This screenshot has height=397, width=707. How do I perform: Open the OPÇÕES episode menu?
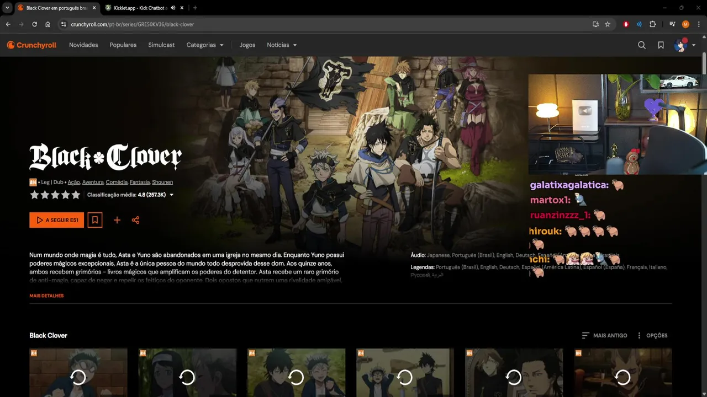(652, 335)
